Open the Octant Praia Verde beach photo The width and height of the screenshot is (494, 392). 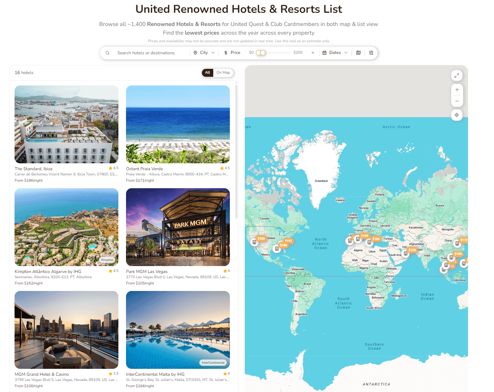coord(178,125)
